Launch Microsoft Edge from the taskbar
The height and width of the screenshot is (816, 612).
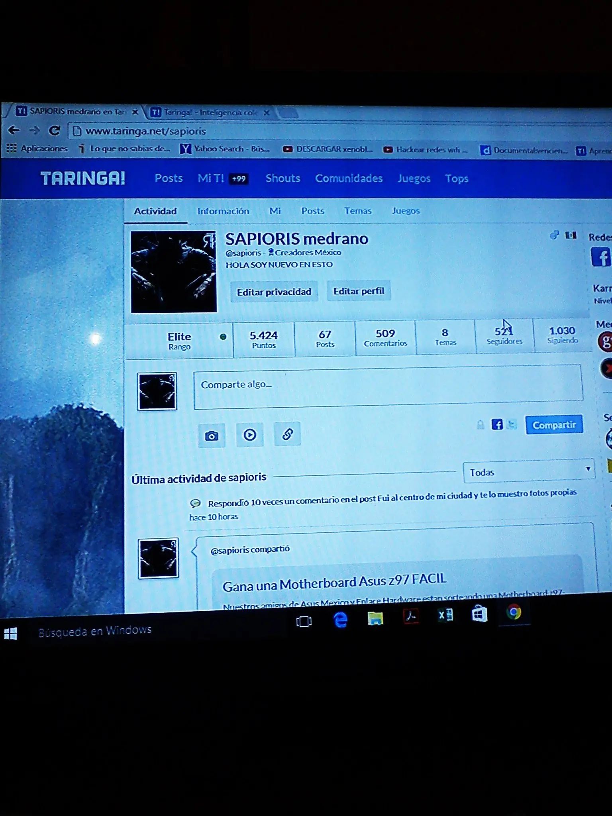pyautogui.click(x=340, y=620)
